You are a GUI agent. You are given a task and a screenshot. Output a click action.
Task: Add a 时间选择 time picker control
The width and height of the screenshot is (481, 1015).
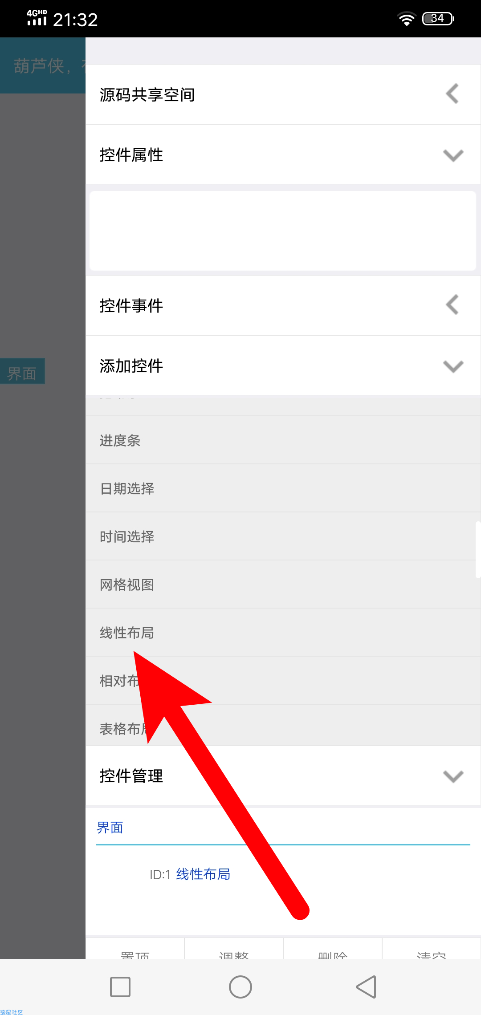283,536
